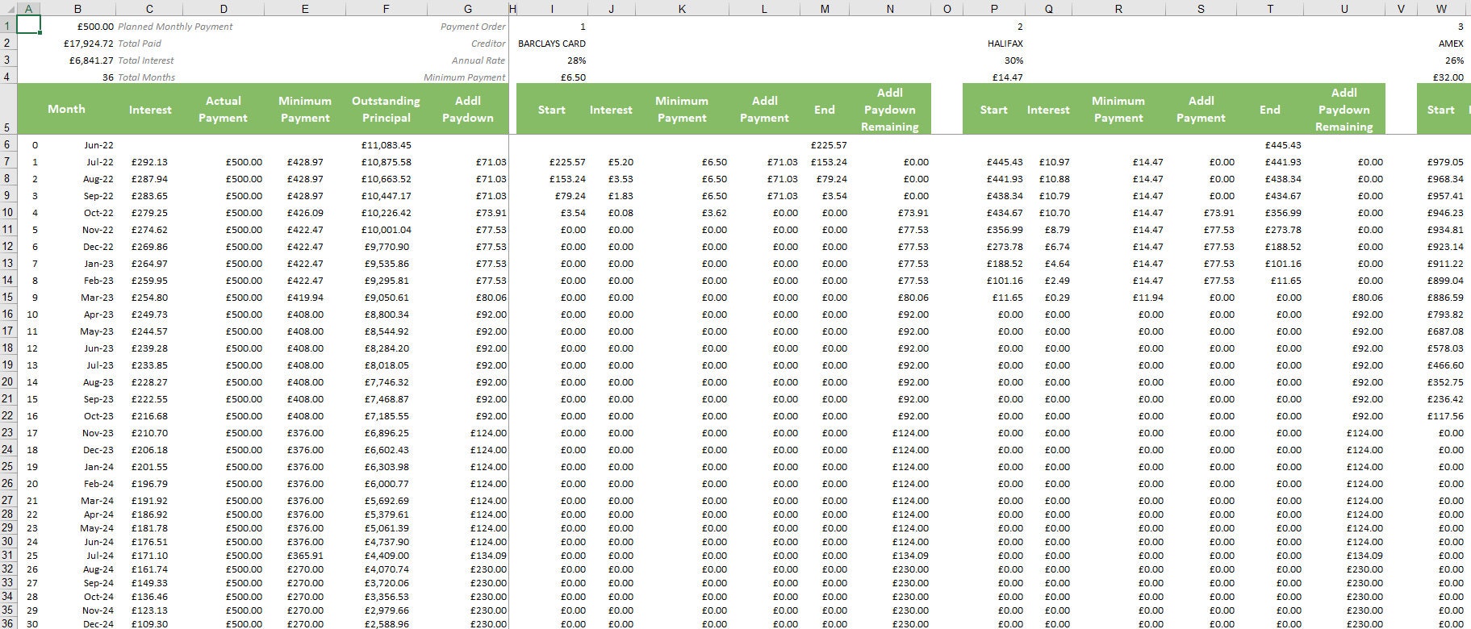The image size is (1471, 629).
Task: Select column N header
Action: click(x=890, y=9)
